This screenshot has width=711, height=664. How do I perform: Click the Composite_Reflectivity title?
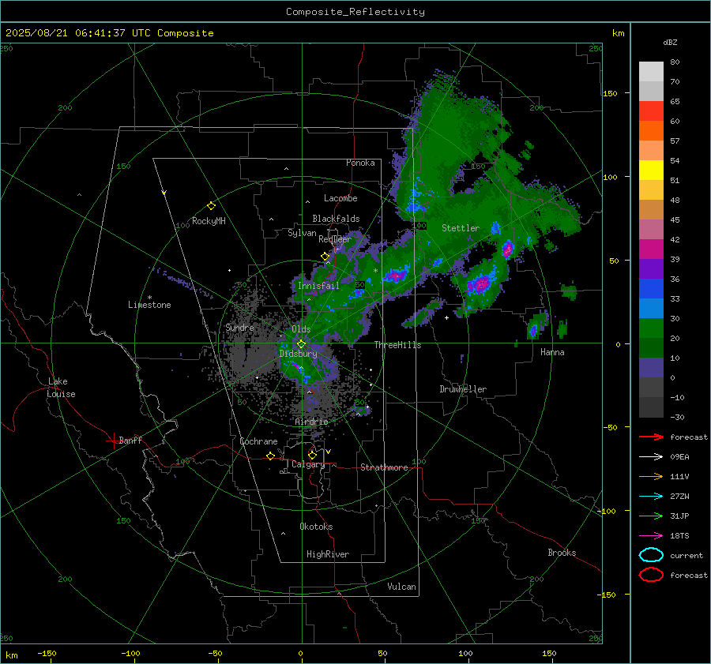[355, 12]
